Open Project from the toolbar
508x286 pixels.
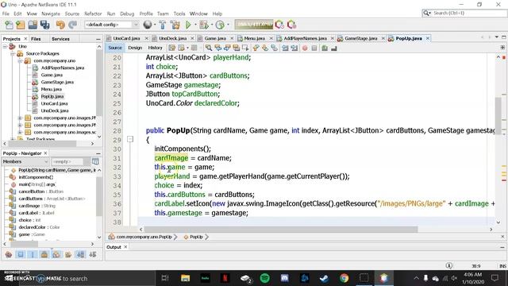click(33, 25)
